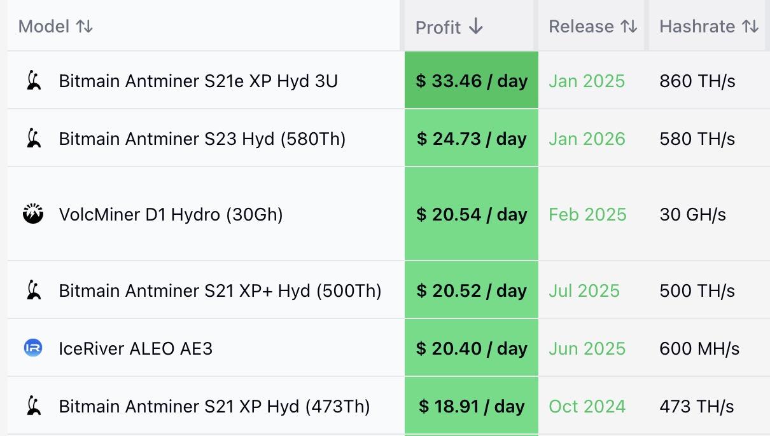Click the Model column header
Viewport: 770px width, 436px height.
tap(44, 27)
